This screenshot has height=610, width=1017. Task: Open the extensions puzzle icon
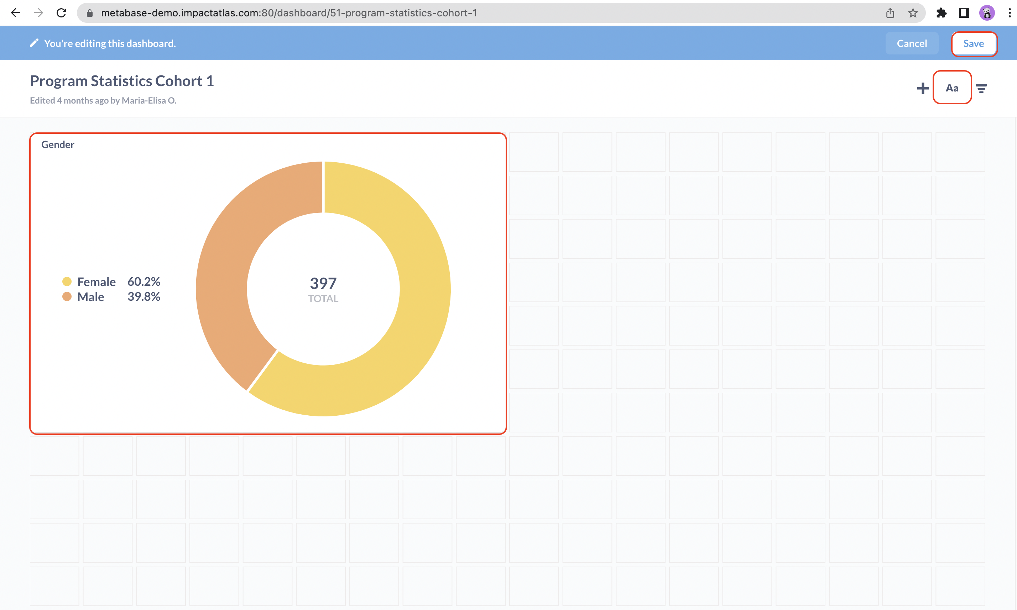941,13
